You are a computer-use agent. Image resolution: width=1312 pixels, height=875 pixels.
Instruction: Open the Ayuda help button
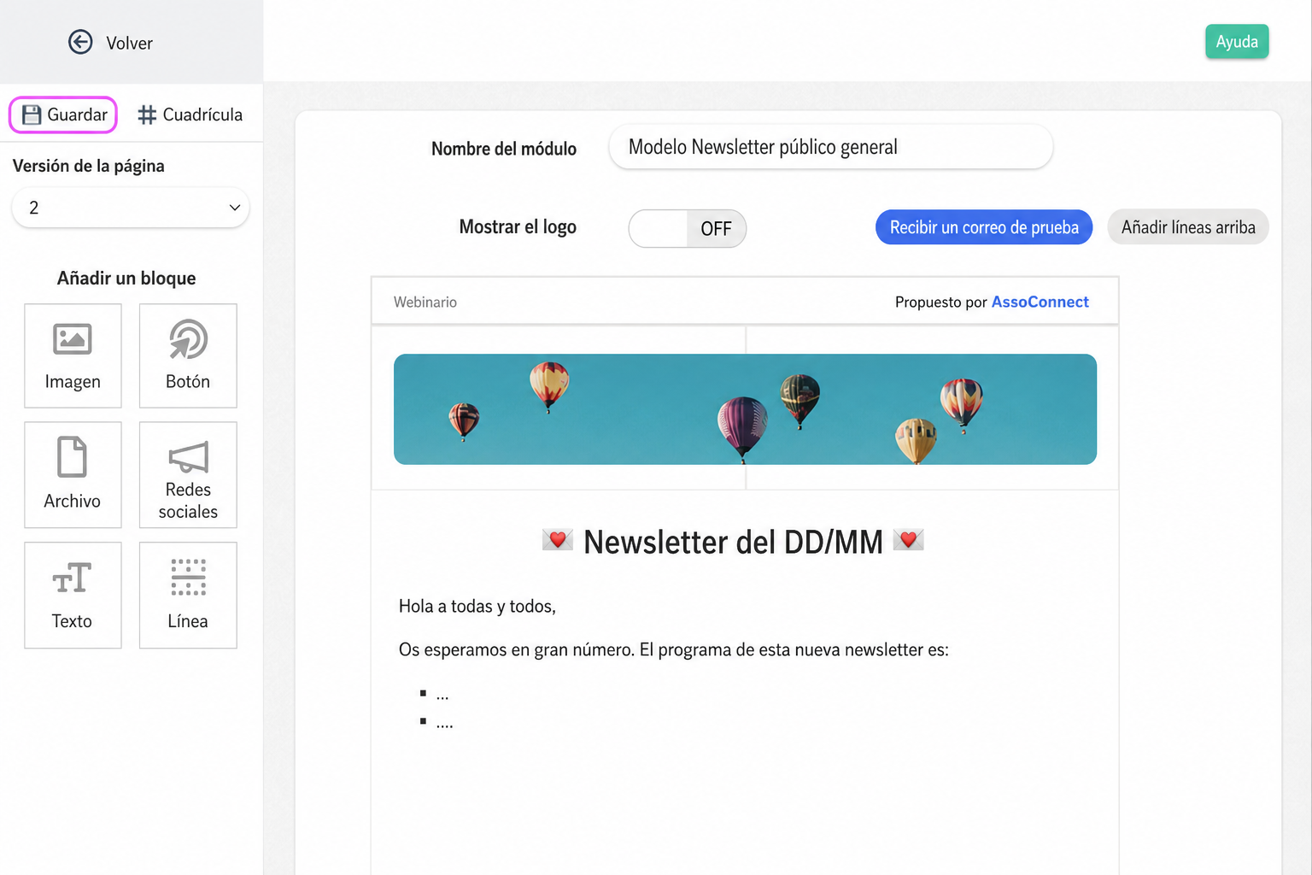tap(1237, 42)
